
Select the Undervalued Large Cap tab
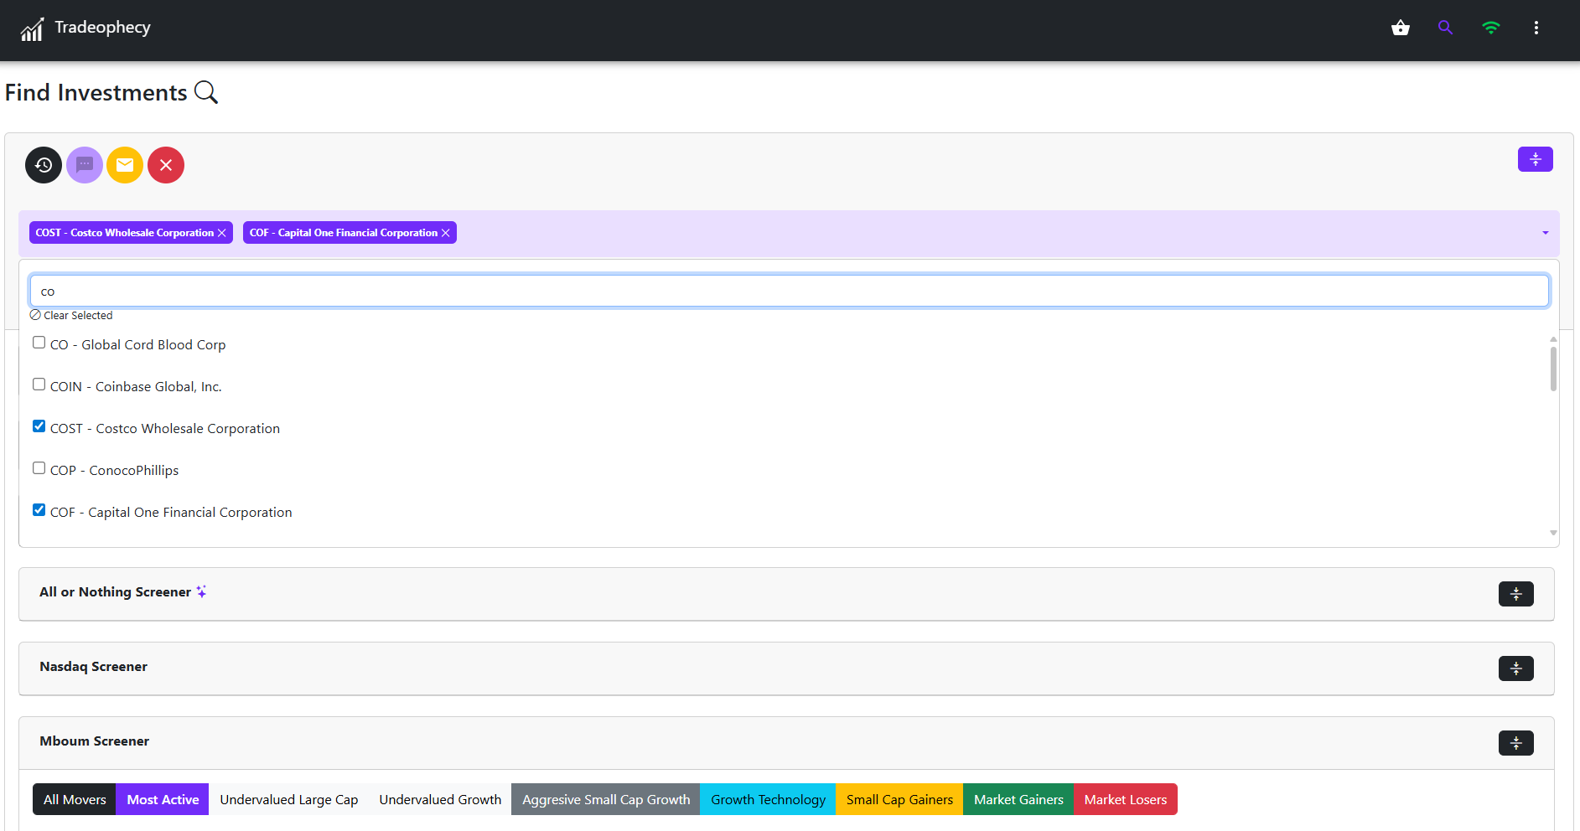click(x=289, y=799)
